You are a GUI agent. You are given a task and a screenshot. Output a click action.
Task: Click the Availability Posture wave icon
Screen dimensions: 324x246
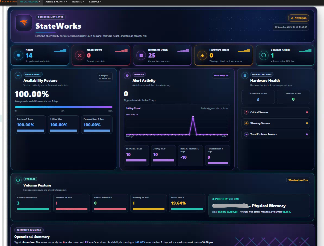18,76
